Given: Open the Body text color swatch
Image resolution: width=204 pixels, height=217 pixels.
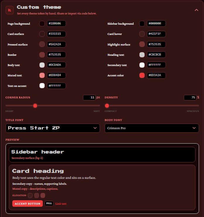Looking at the screenshot, I should (x=42, y=65).
